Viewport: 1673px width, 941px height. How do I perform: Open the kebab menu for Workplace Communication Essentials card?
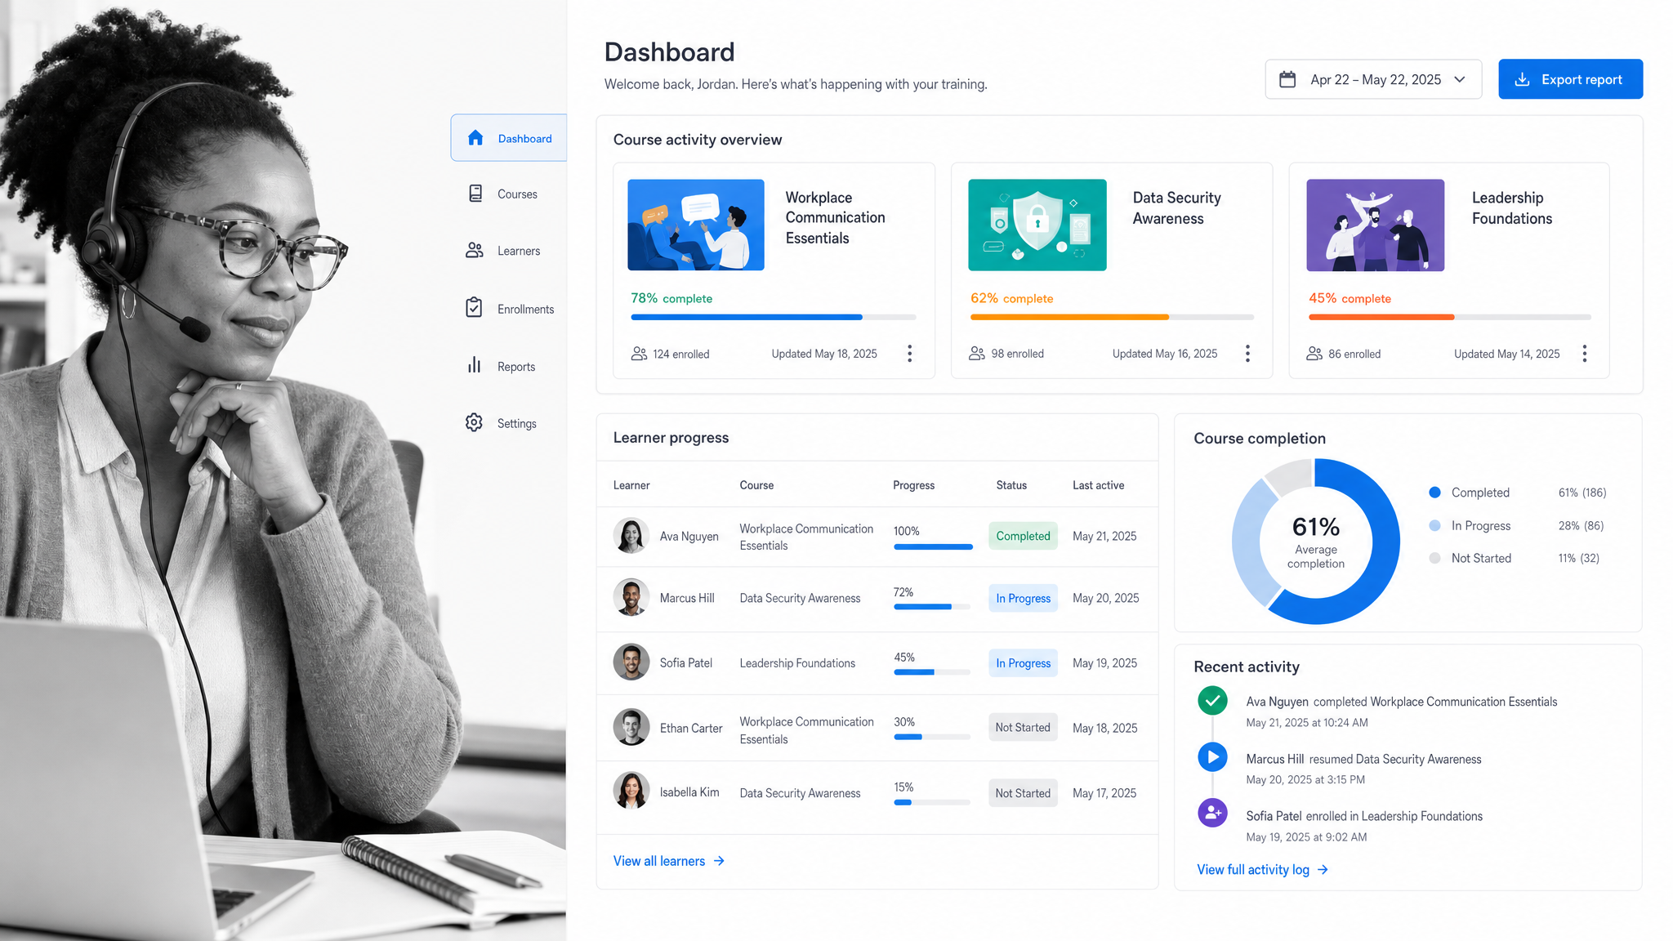[x=909, y=353]
